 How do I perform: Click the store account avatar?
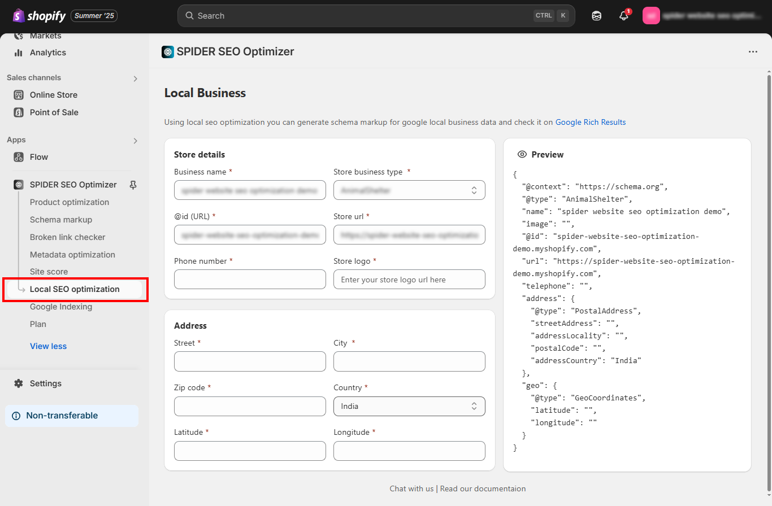coord(651,16)
